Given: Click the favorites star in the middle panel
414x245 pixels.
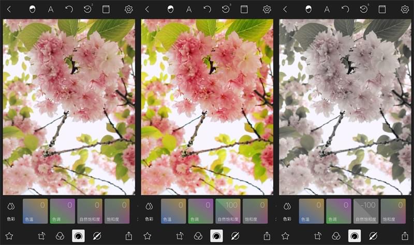Looking at the screenshot, I should coord(147,236).
